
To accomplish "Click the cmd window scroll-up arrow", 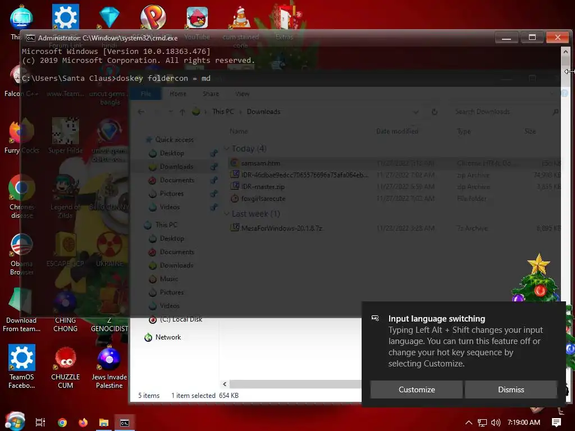I will tap(565, 52).
